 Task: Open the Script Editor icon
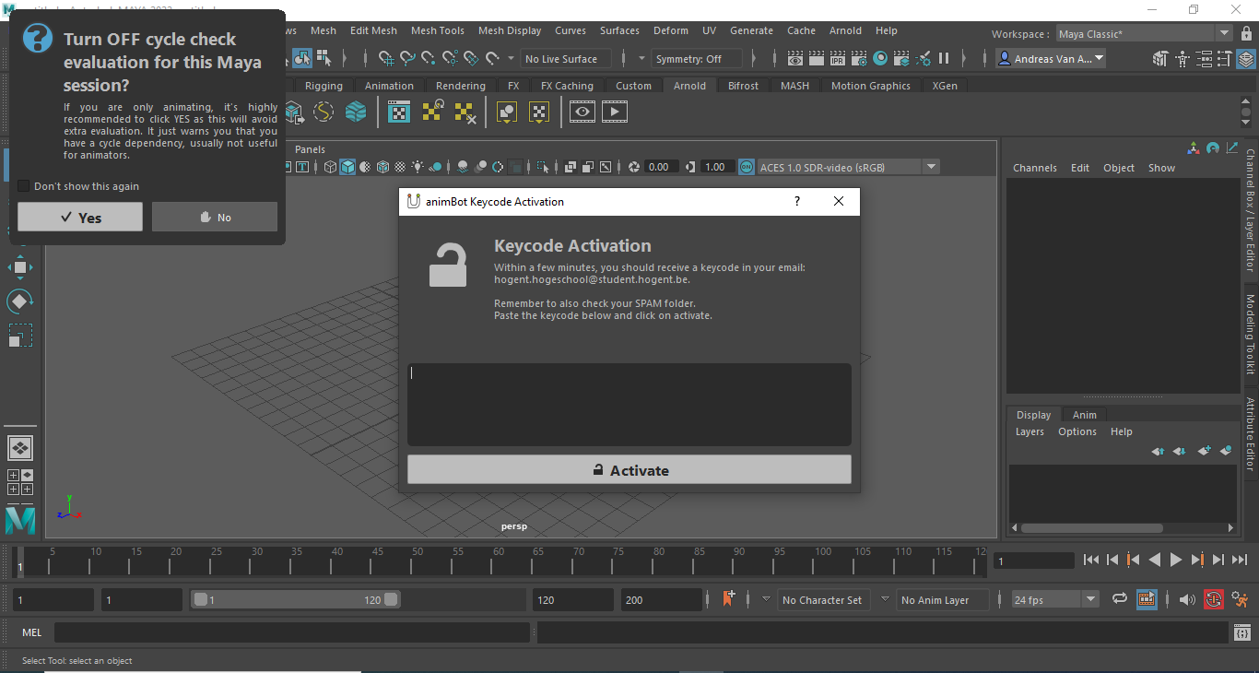pyautogui.click(x=1241, y=632)
